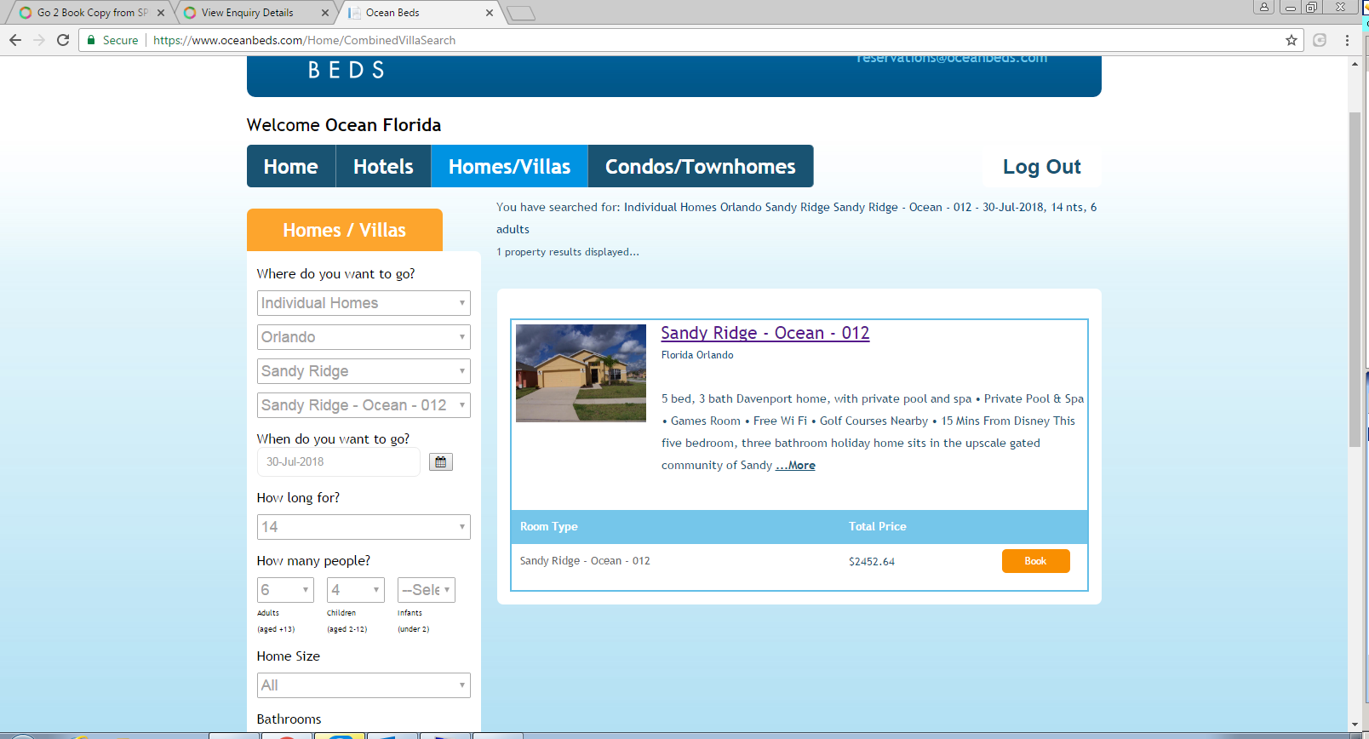Open the Children count dropdown
1369x739 pixels.
tap(356, 590)
